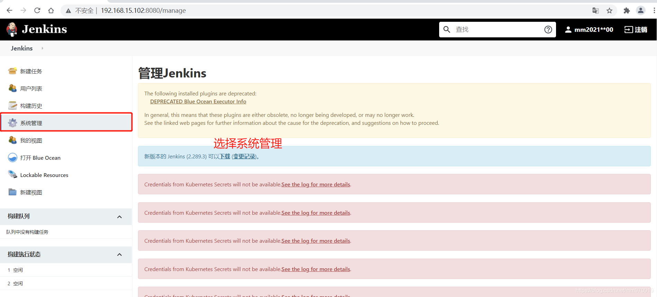Viewport: 657px width, 297px height.
Task: Collapse the 构建队列 panel
Action: pyautogui.click(x=119, y=217)
